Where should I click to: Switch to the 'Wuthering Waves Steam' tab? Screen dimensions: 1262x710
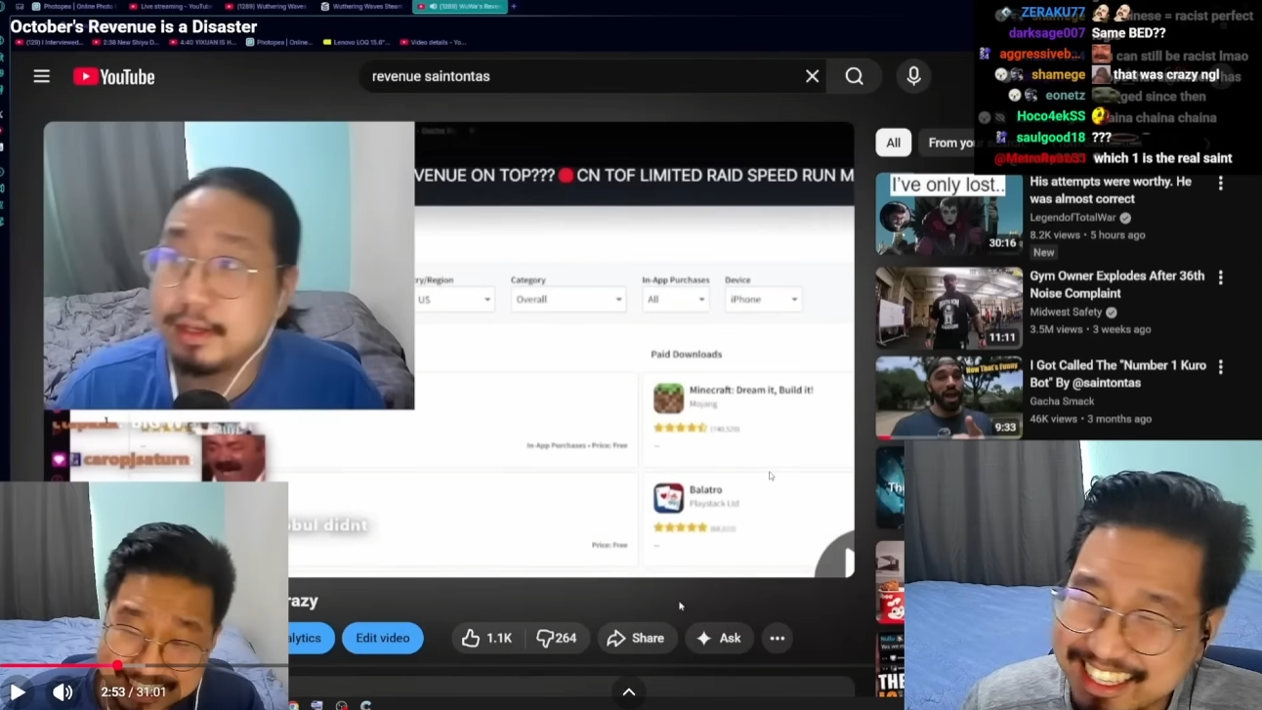point(361,7)
